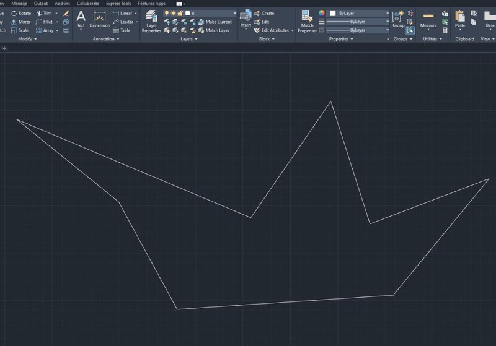
Task: Expand the Block panel
Action: click(267, 39)
